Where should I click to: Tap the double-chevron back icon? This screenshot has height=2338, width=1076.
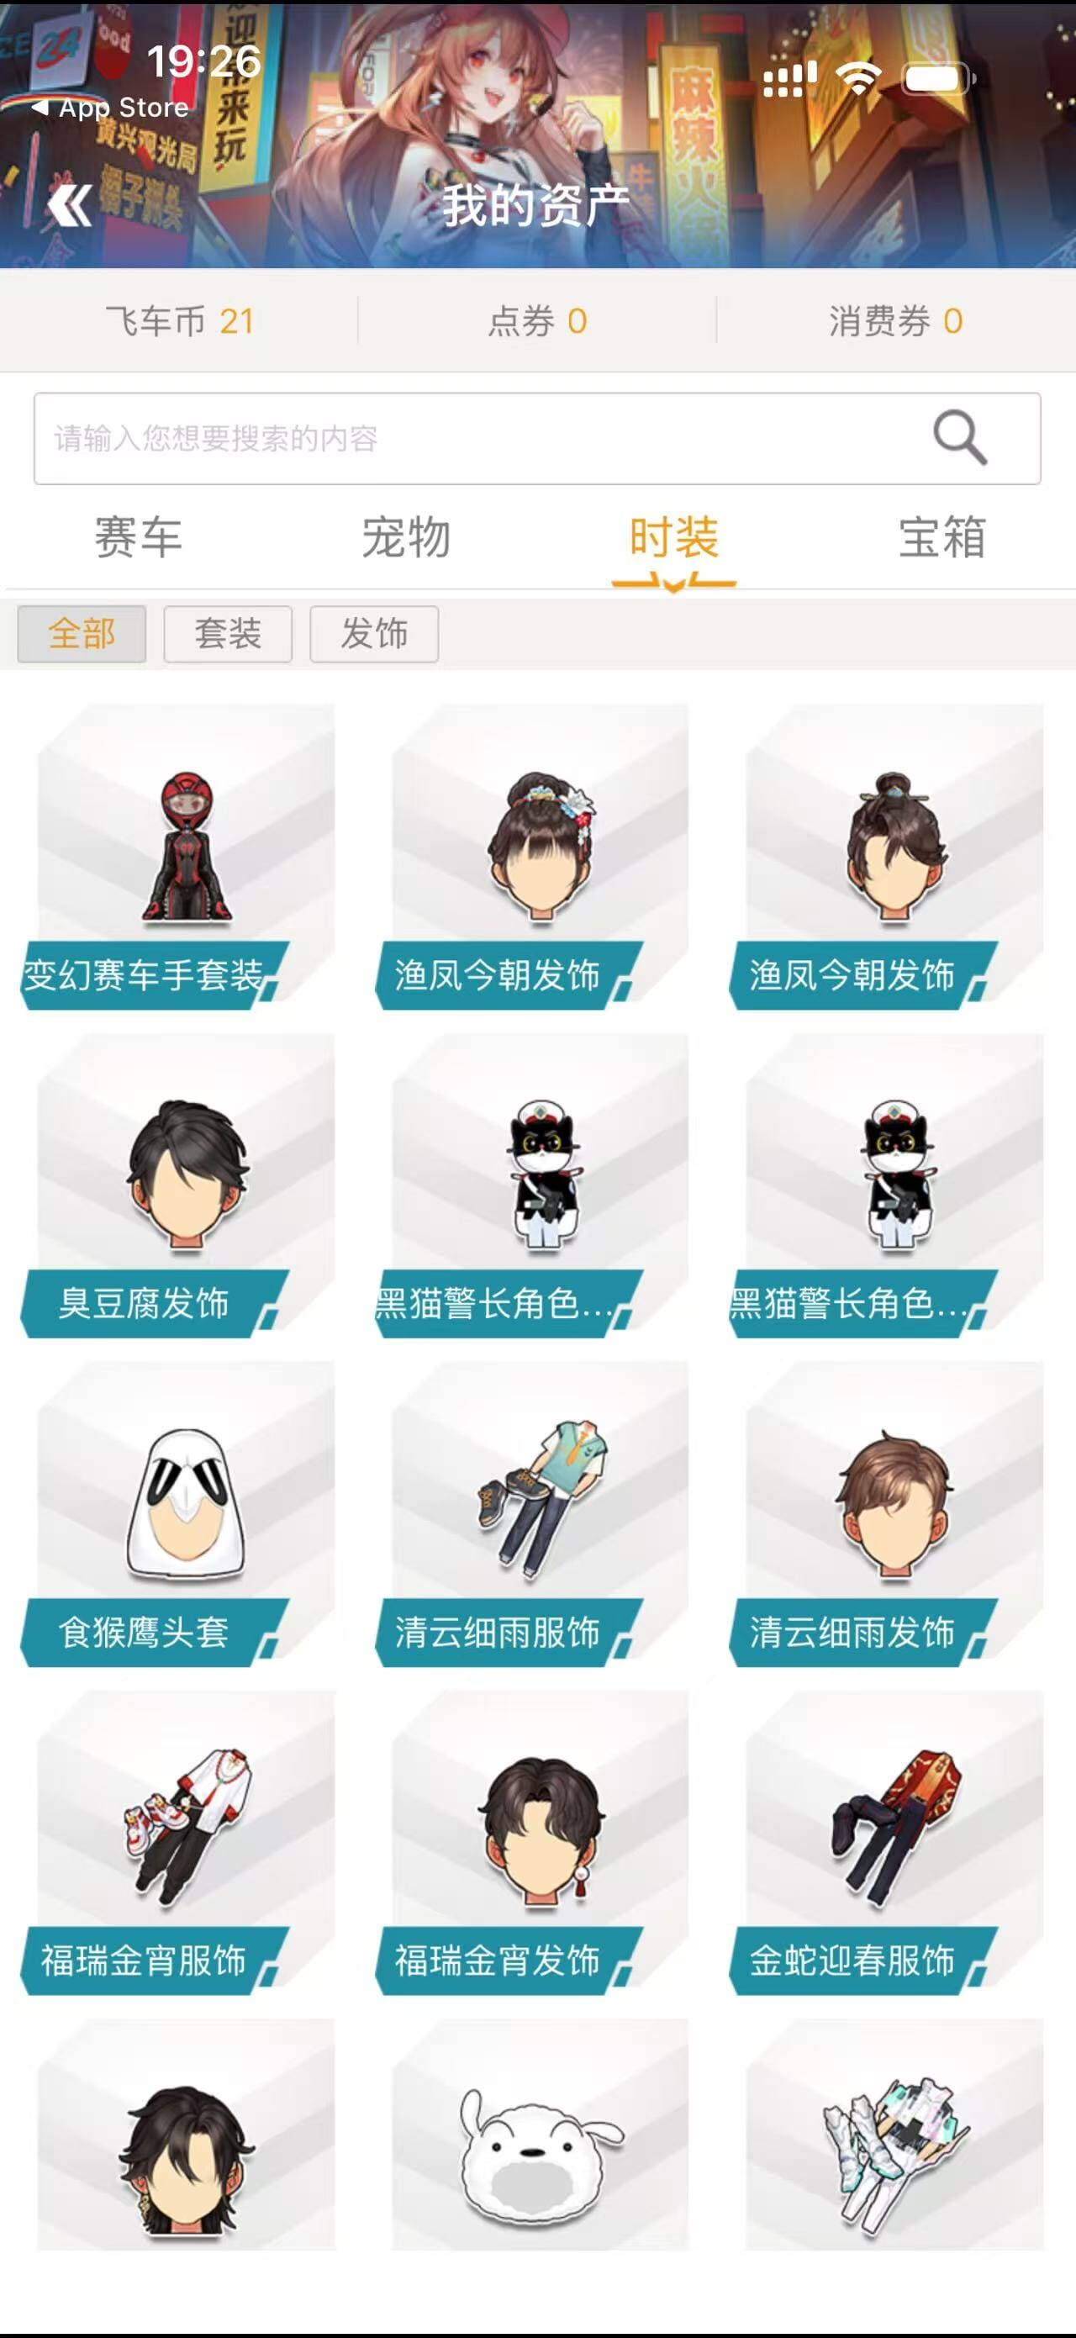point(70,205)
